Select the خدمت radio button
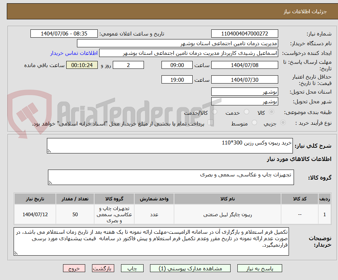The height and width of the screenshot is (280, 338). 246,112
